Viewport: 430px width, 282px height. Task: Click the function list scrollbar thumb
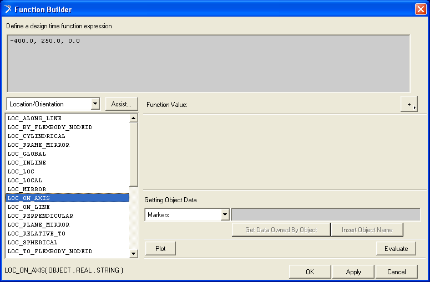[x=133, y=155]
